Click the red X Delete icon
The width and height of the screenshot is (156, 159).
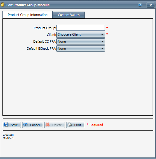point(48,125)
